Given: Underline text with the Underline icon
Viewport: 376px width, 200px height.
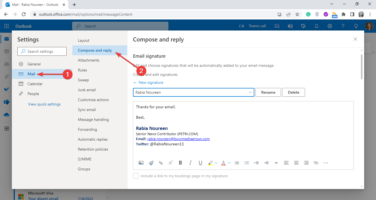Looking at the screenshot, I should point(200,163).
